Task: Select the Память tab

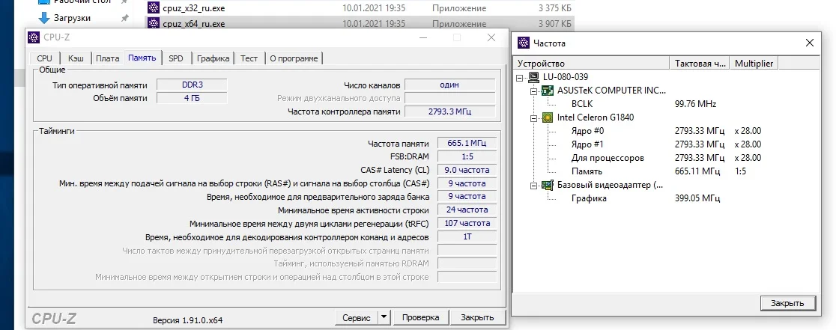Action: (142, 58)
